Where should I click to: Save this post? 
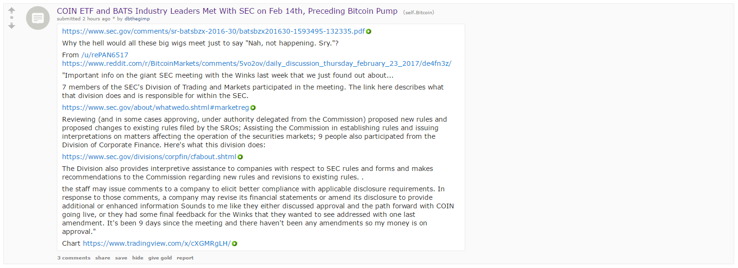[x=121, y=258]
